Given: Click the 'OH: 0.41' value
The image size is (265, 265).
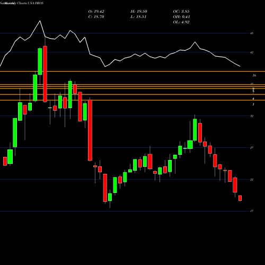Looking at the screenshot, I should pos(181,17).
